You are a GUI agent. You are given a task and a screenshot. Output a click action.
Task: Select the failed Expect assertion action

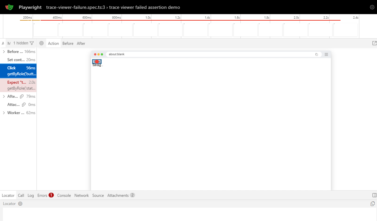[x=18, y=85]
